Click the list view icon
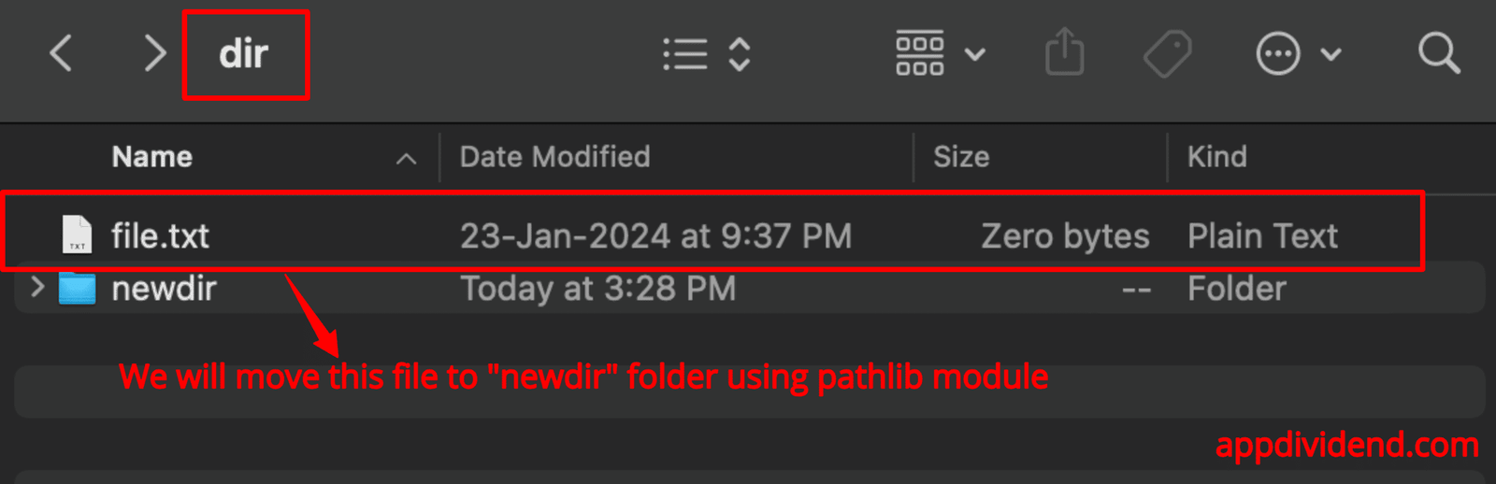The image size is (1496, 484). tap(685, 54)
